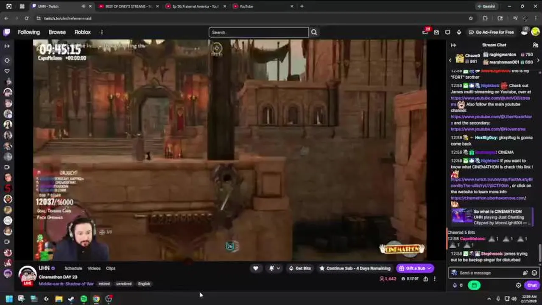
Task: Click Go Ad-Free for Free
Action: point(491,32)
